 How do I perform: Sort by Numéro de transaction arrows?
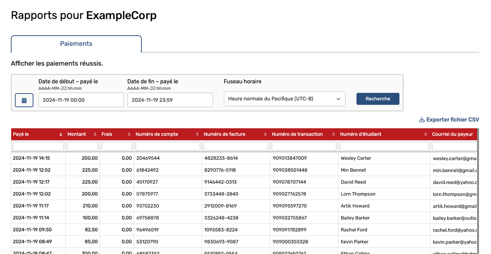point(333,134)
